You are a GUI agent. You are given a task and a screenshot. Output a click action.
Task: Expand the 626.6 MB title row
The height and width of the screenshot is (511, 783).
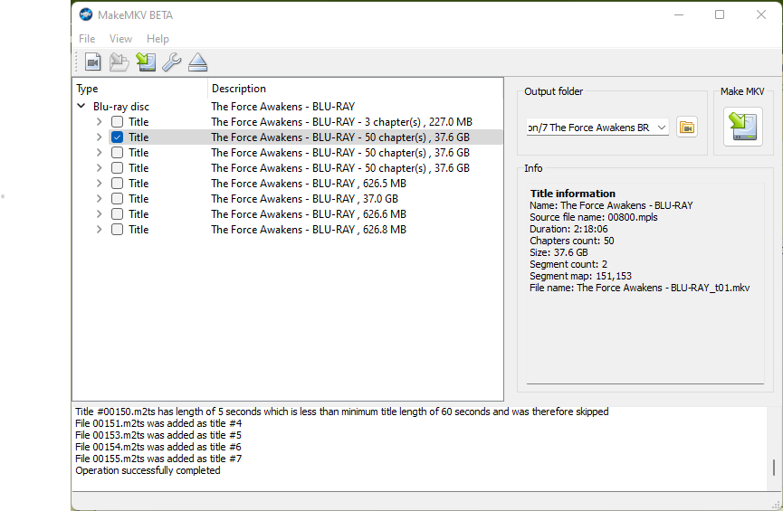point(99,214)
